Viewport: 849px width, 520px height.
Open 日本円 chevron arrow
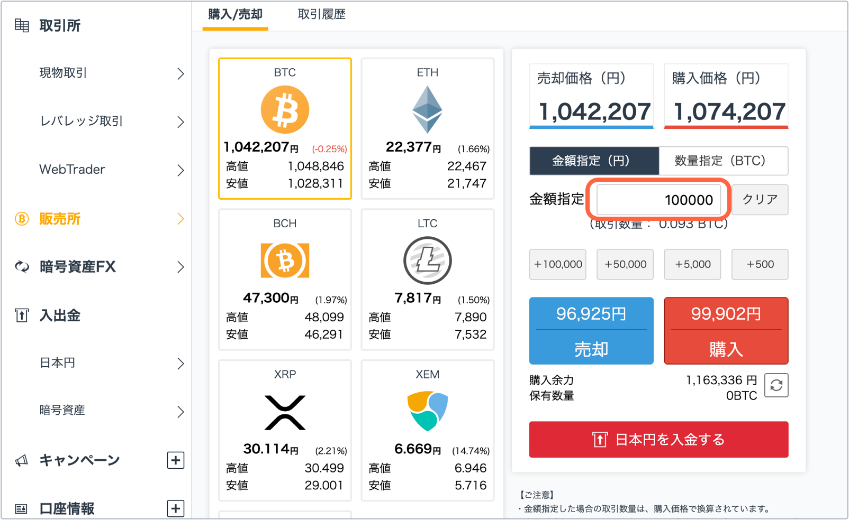tap(180, 364)
